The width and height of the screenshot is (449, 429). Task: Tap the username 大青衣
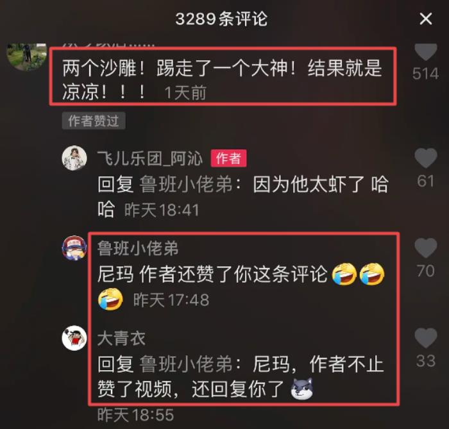(121, 339)
